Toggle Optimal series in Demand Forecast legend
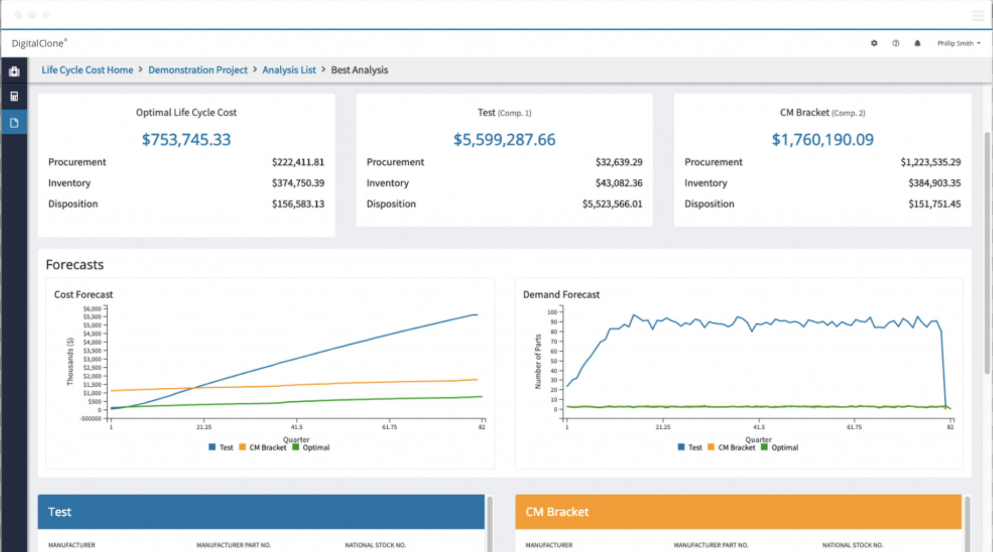993x552 pixels. (779, 447)
